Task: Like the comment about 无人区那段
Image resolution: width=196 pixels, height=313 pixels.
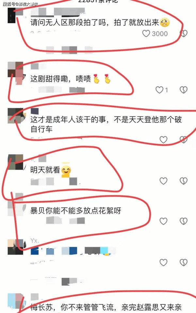Action: pos(146,33)
